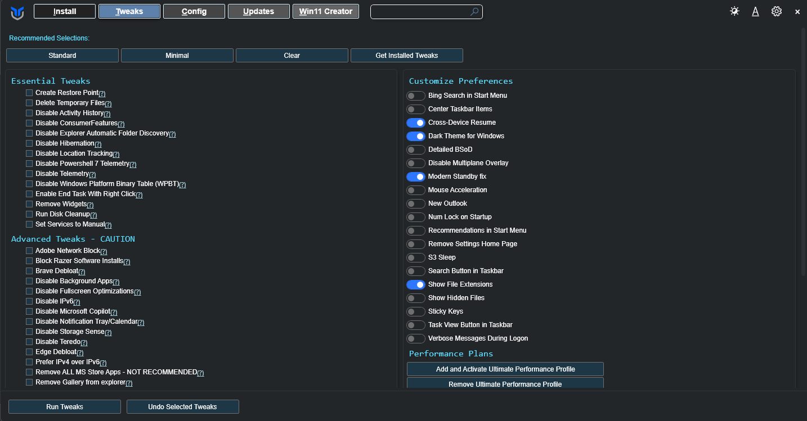Select the Set Services to Manual checkbox
807x421 pixels.
click(x=29, y=224)
